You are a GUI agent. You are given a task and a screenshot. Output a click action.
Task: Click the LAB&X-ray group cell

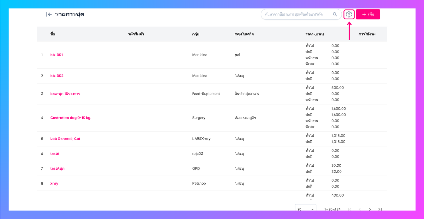tap(201, 139)
